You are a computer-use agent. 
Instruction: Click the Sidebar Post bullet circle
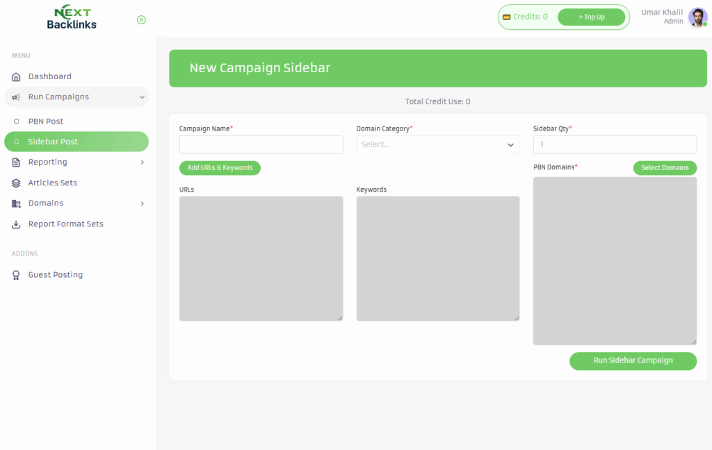[x=17, y=142]
